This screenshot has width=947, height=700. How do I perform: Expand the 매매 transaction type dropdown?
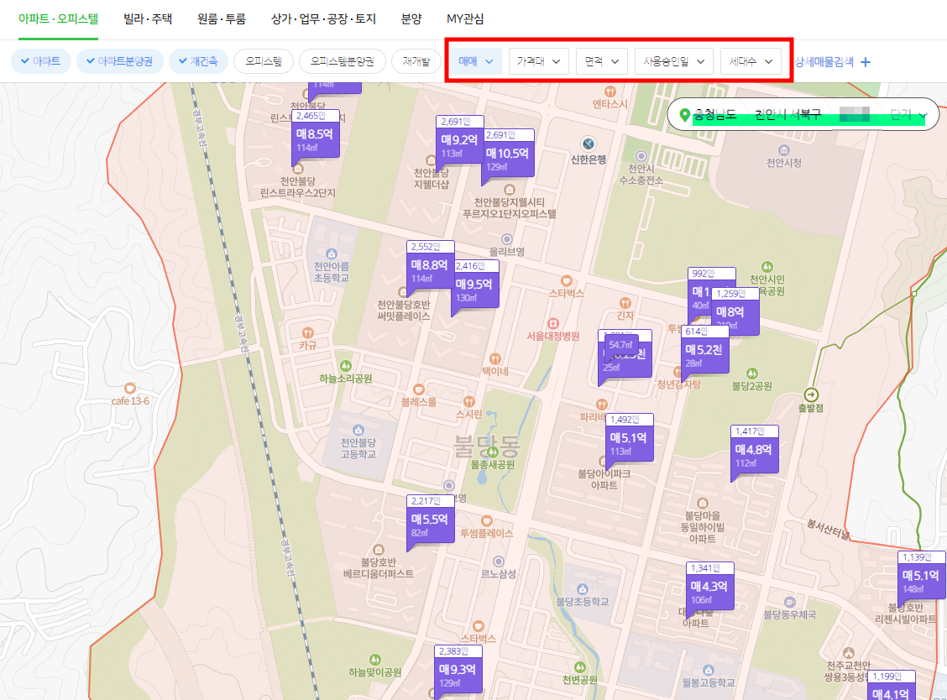[476, 61]
